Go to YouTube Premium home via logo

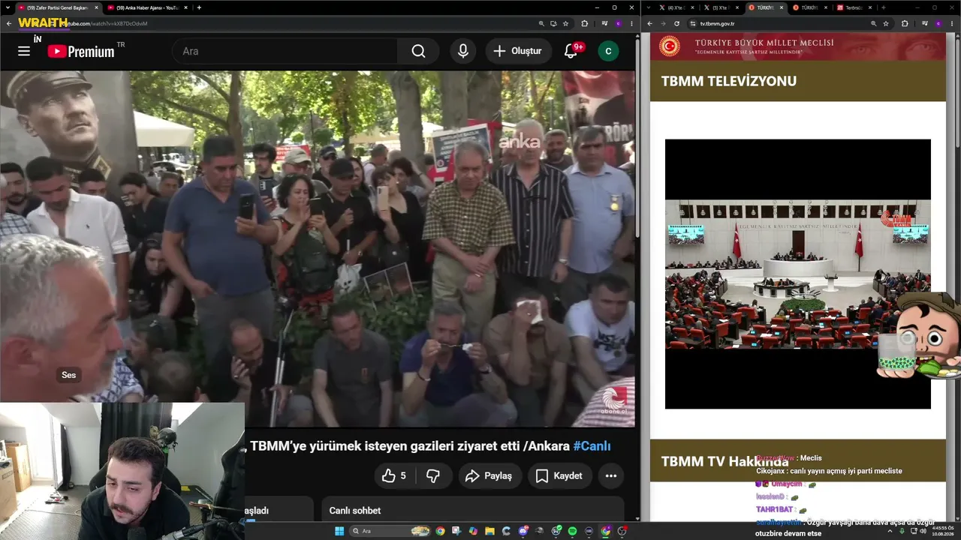(81, 51)
